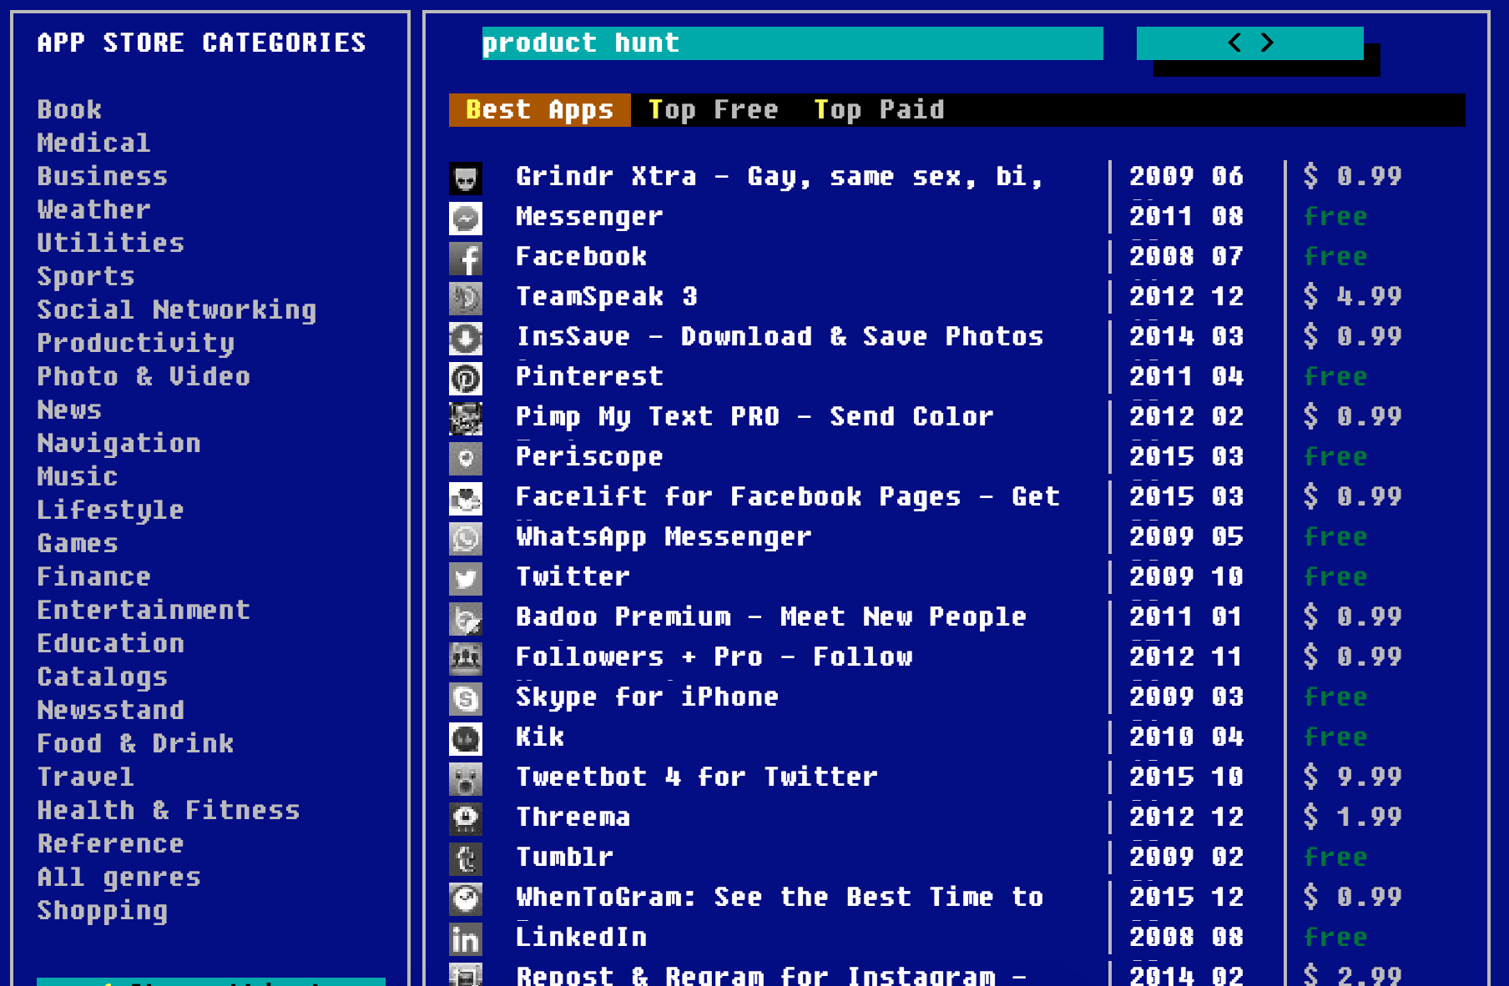Click the Twitter bird icon
1509x986 pixels.
466,578
